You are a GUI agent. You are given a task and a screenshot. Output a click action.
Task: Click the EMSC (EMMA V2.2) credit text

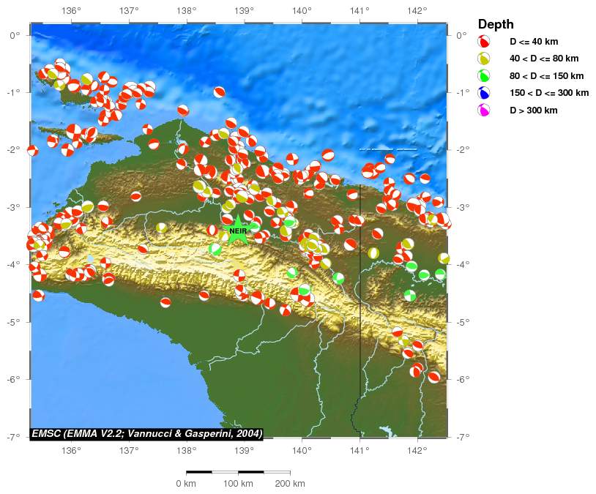pyautogui.click(x=146, y=433)
